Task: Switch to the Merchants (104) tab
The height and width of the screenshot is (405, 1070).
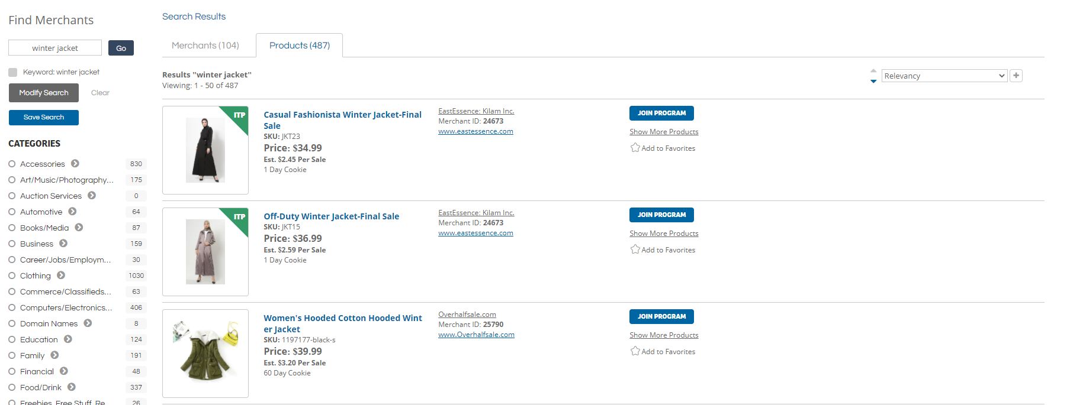Action: coord(205,46)
